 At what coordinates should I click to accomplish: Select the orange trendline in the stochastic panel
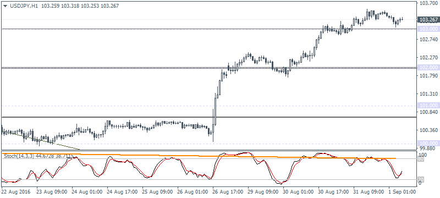(x=199, y=156)
